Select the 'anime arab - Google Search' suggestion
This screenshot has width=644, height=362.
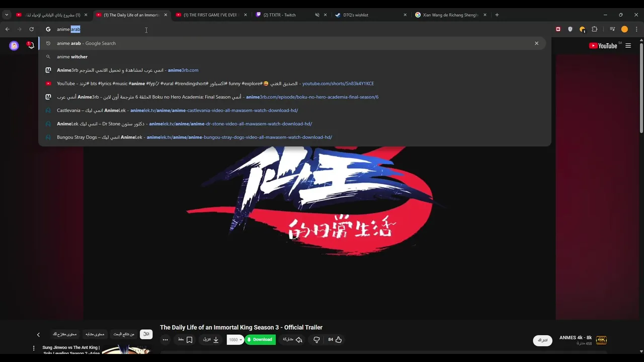[293, 43]
